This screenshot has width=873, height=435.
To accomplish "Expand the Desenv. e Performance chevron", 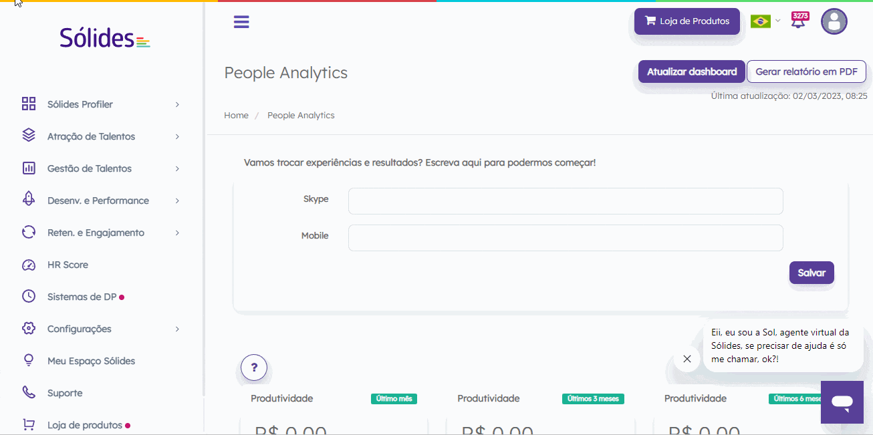I will pos(177,200).
